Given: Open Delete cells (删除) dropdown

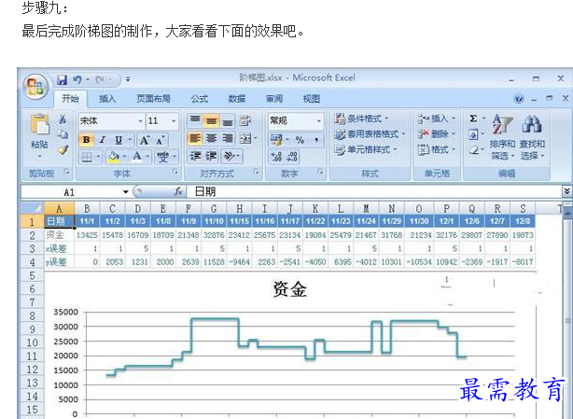Looking at the screenshot, I should (x=437, y=134).
